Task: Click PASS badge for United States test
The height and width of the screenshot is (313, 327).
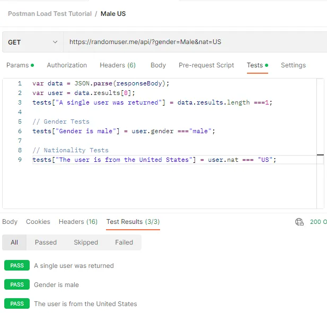Action: click(17, 303)
